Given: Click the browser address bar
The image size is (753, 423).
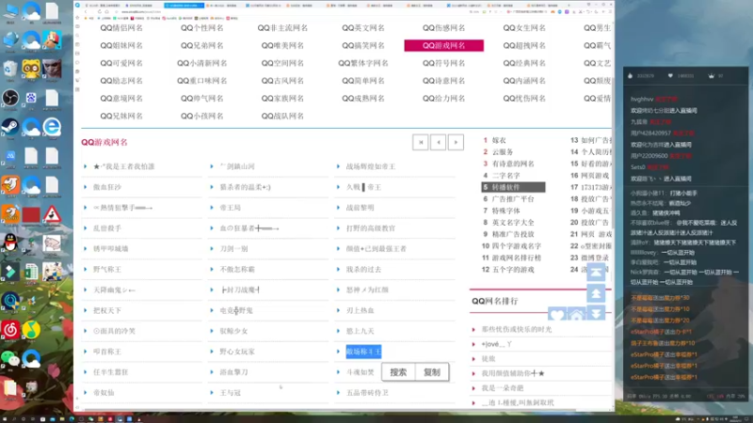Looking at the screenshot, I should (288, 11).
